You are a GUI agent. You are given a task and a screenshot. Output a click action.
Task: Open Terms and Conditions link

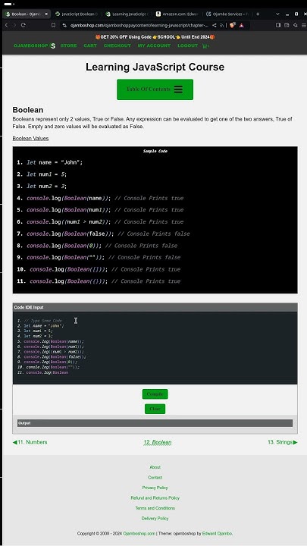tap(155, 508)
